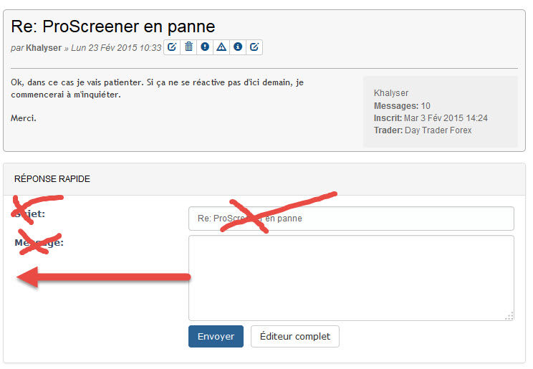
Task: Click the Trader: Day Trader Forex line
Action: pyautogui.click(x=423, y=130)
